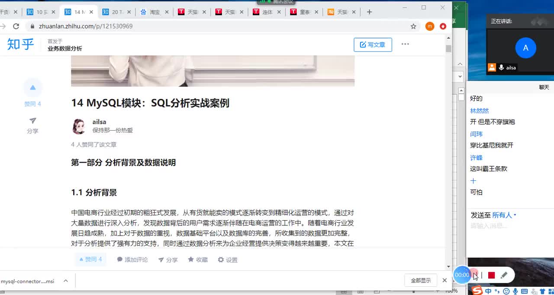
Task: Expand the mysql-connector download options chevron
Action: pos(66,281)
